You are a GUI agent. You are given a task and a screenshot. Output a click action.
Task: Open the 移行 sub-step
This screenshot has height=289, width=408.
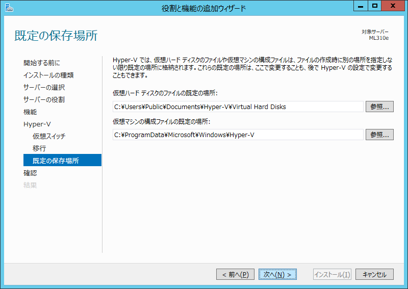(x=39, y=148)
